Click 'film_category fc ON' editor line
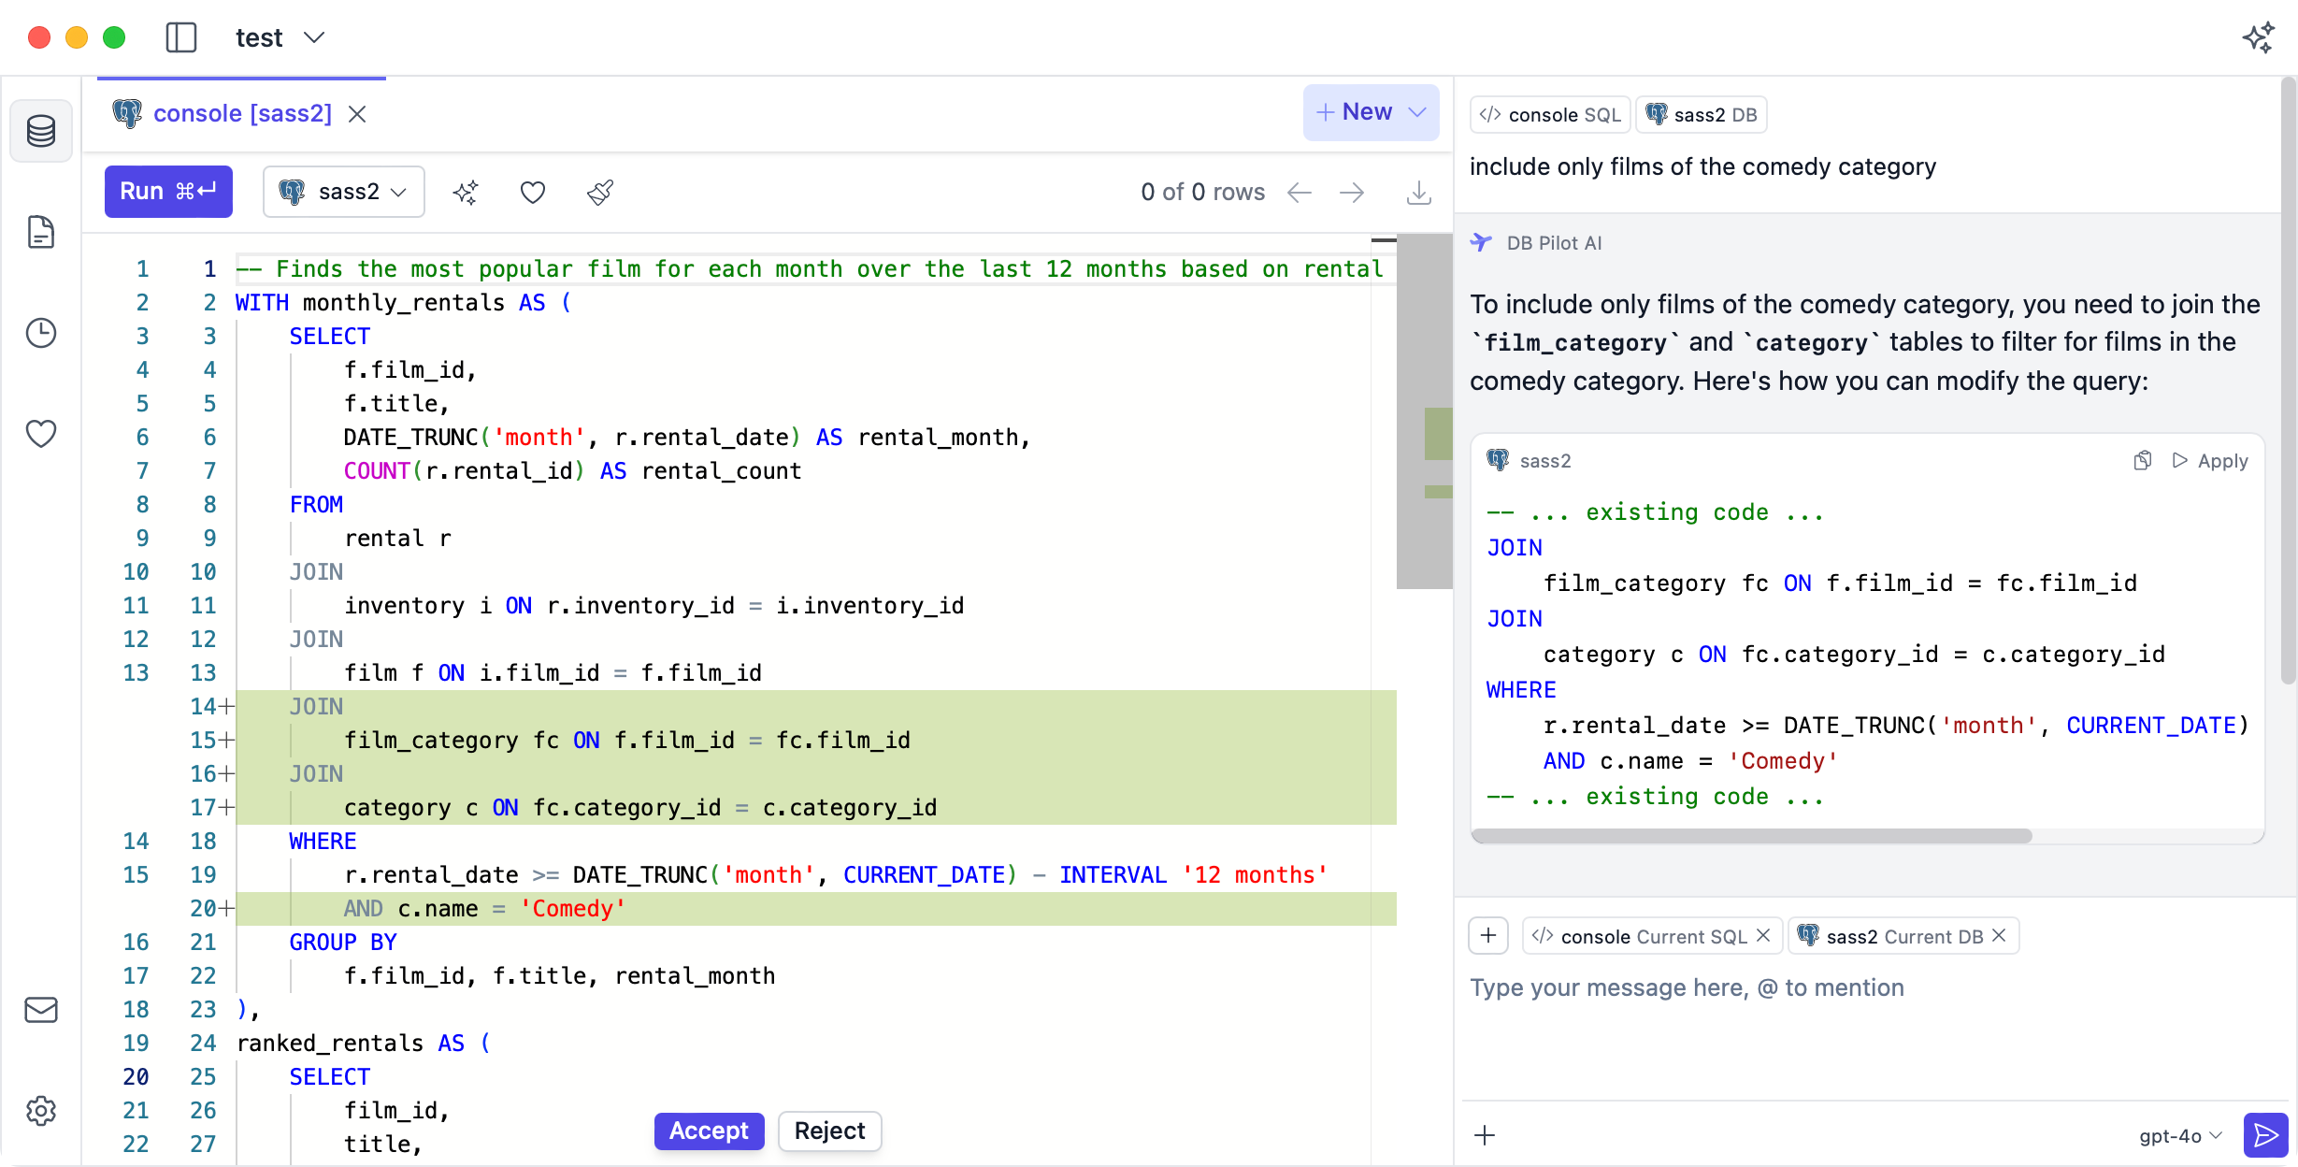The height and width of the screenshot is (1167, 2298). coord(626,741)
